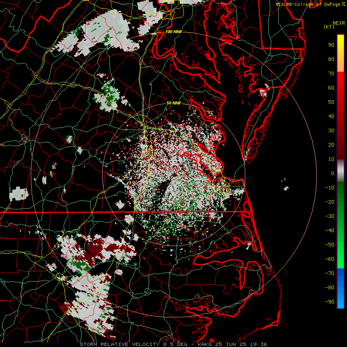347x347 pixels.
Task: Click the Storm Relative Velocity caption
Action: click(173, 344)
